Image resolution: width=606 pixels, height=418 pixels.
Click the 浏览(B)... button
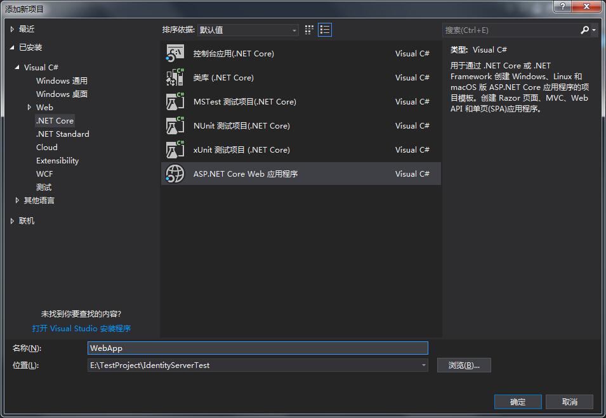[464, 365]
